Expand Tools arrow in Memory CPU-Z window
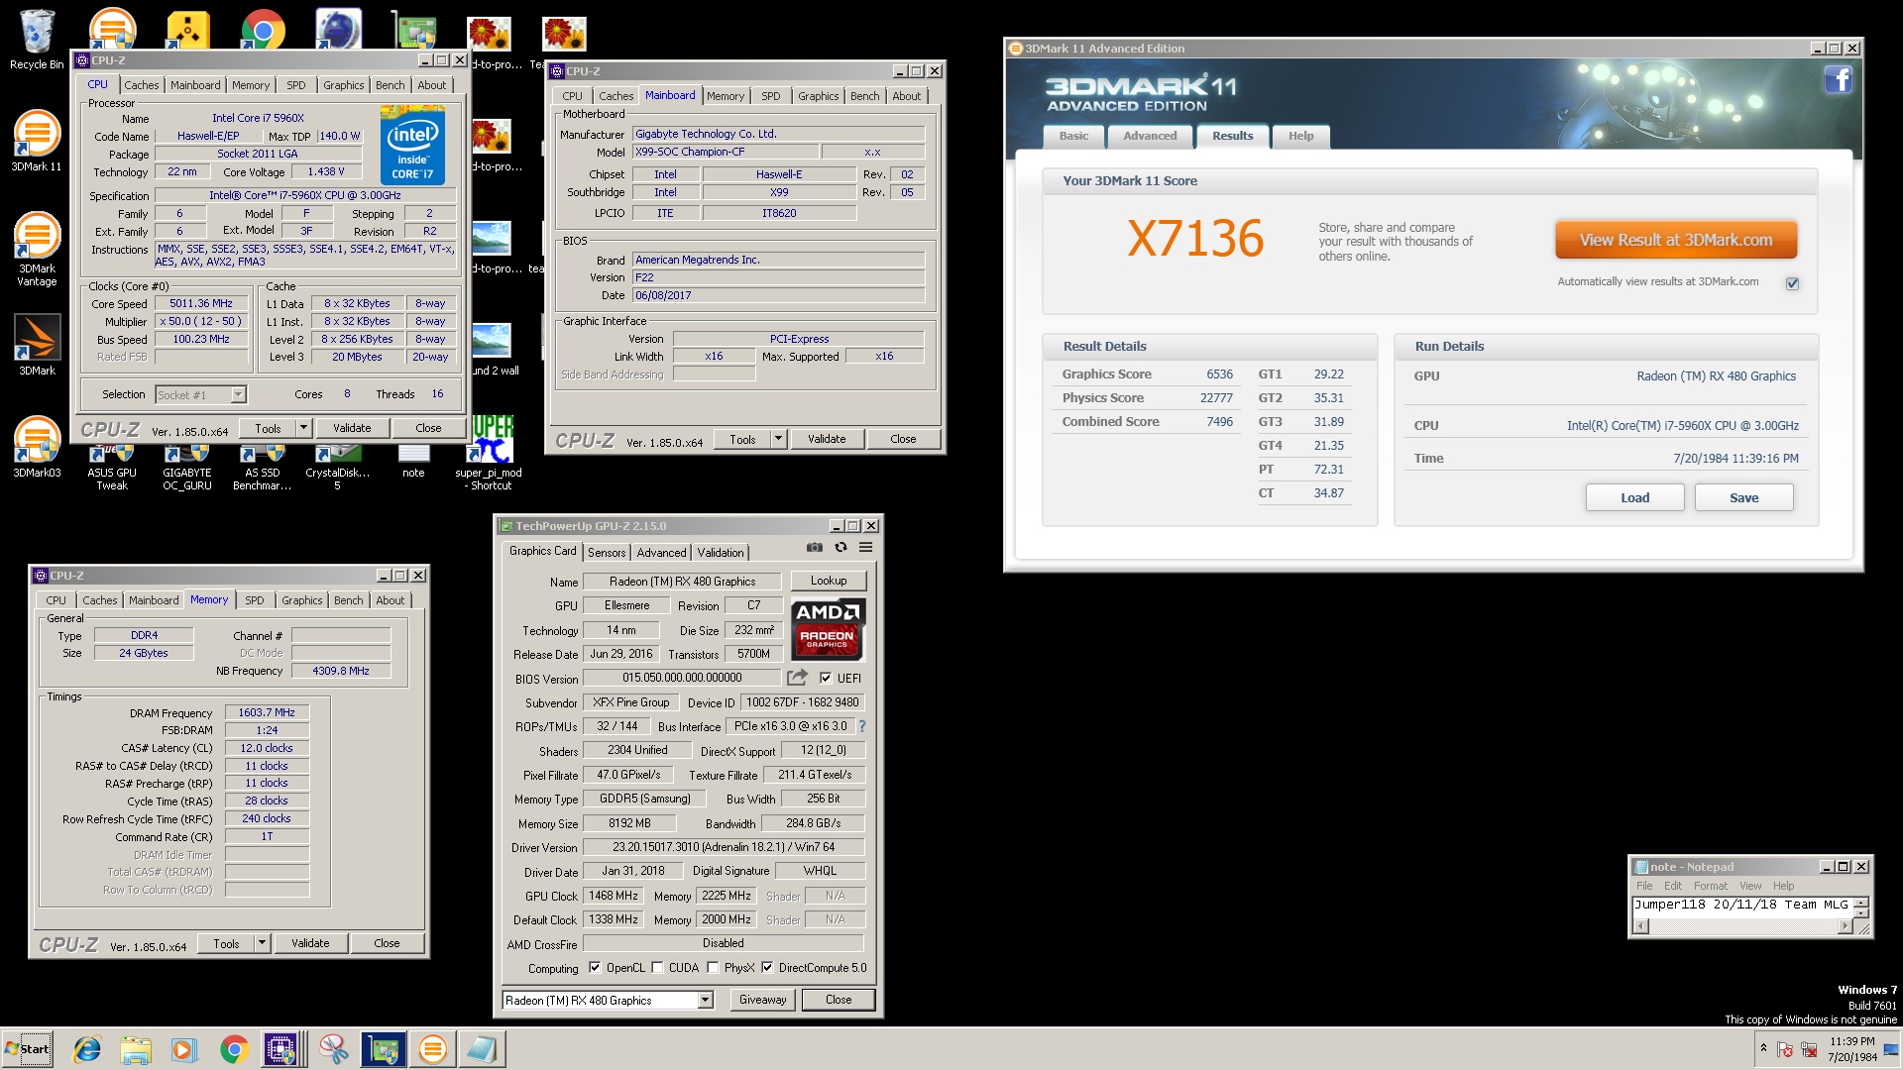The width and height of the screenshot is (1903, 1070). tap(262, 943)
